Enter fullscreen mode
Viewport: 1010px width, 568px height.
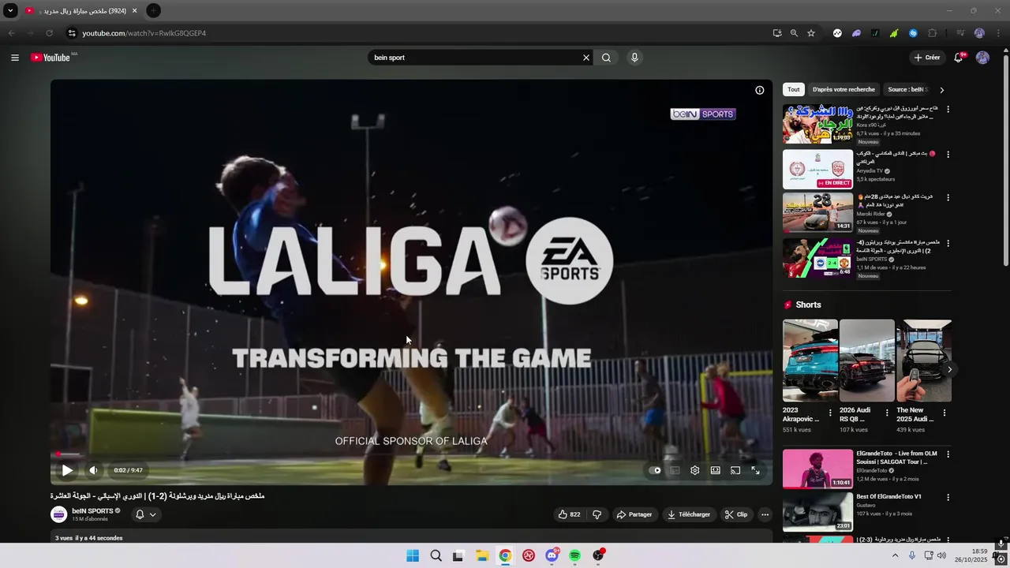click(x=755, y=470)
